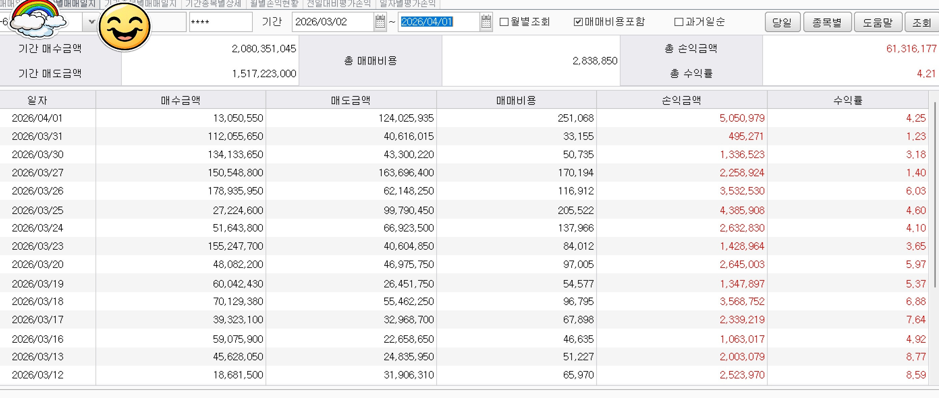The height and width of the screenshot is (398, 939).
Task: Uncheck the 매매비용포함 checkbox
Action: tap(578, 22)
